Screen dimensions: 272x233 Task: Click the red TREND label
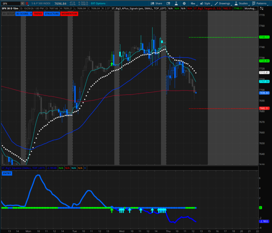point(38,14)
